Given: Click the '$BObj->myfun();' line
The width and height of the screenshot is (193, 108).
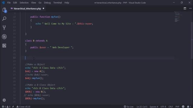Looking at the screenshot, I should click(35, 98).
